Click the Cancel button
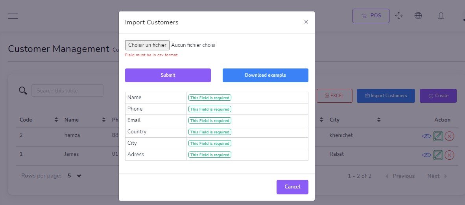Image resolution: width=465 pixels, height=205 pixels. coord(292,187)
